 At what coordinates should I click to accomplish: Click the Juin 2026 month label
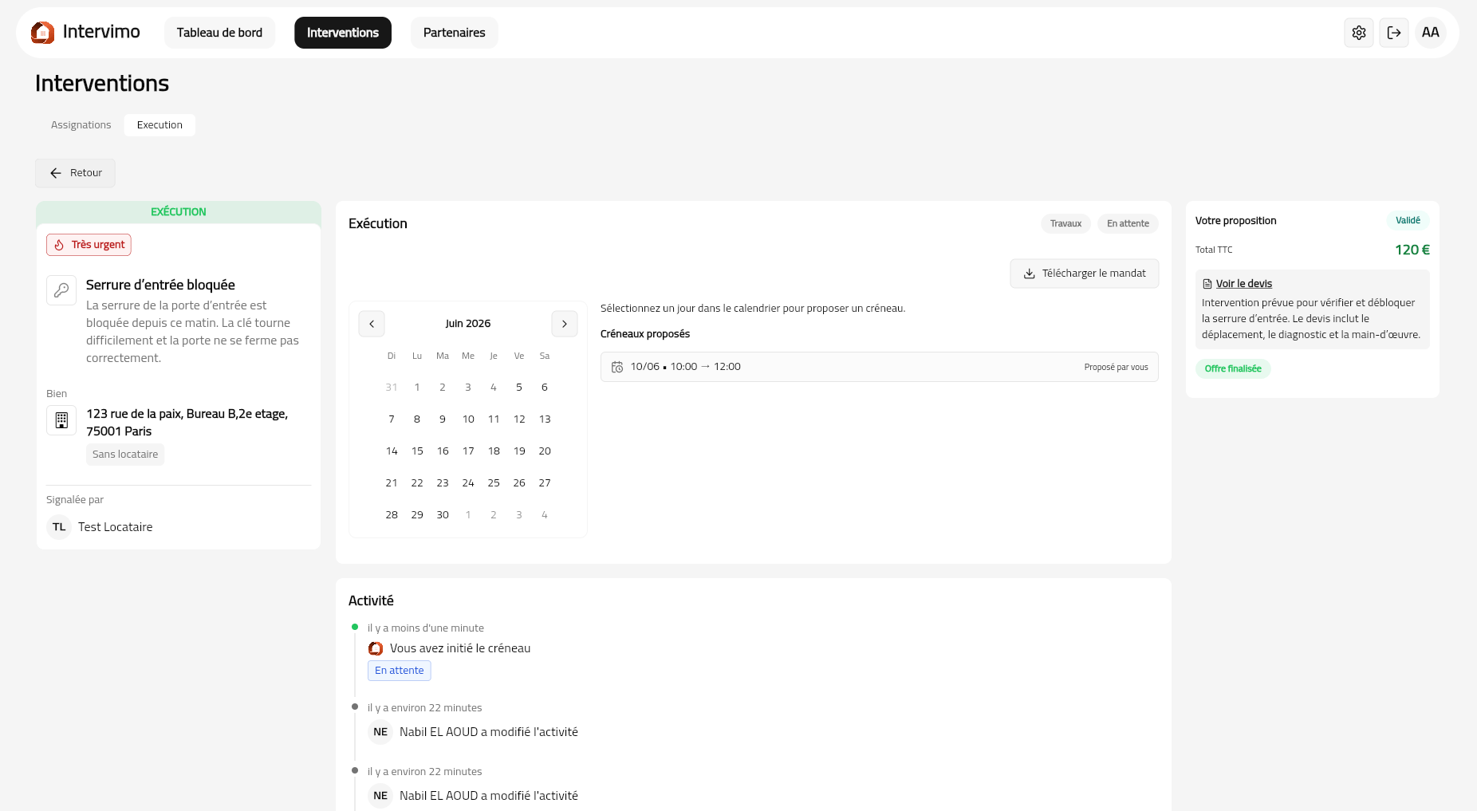coord(468,324)
